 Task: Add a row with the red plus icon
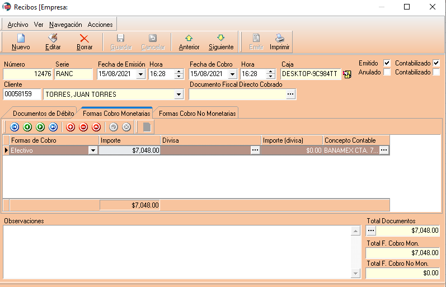[x=71, y=127]
